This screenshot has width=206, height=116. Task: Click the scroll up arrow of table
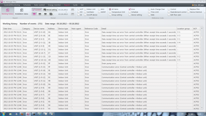[x=202, y=28]
